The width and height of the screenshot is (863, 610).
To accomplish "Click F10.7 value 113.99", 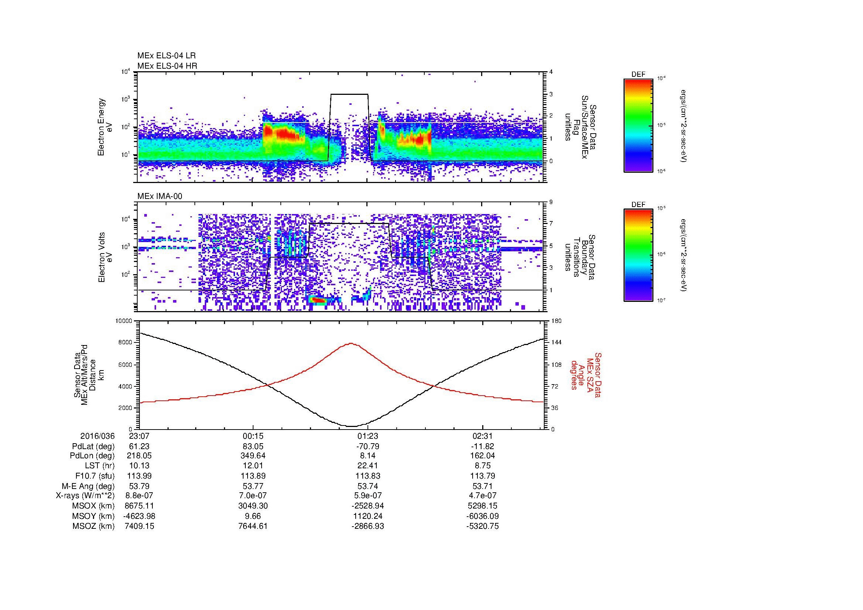I will 139,476.
